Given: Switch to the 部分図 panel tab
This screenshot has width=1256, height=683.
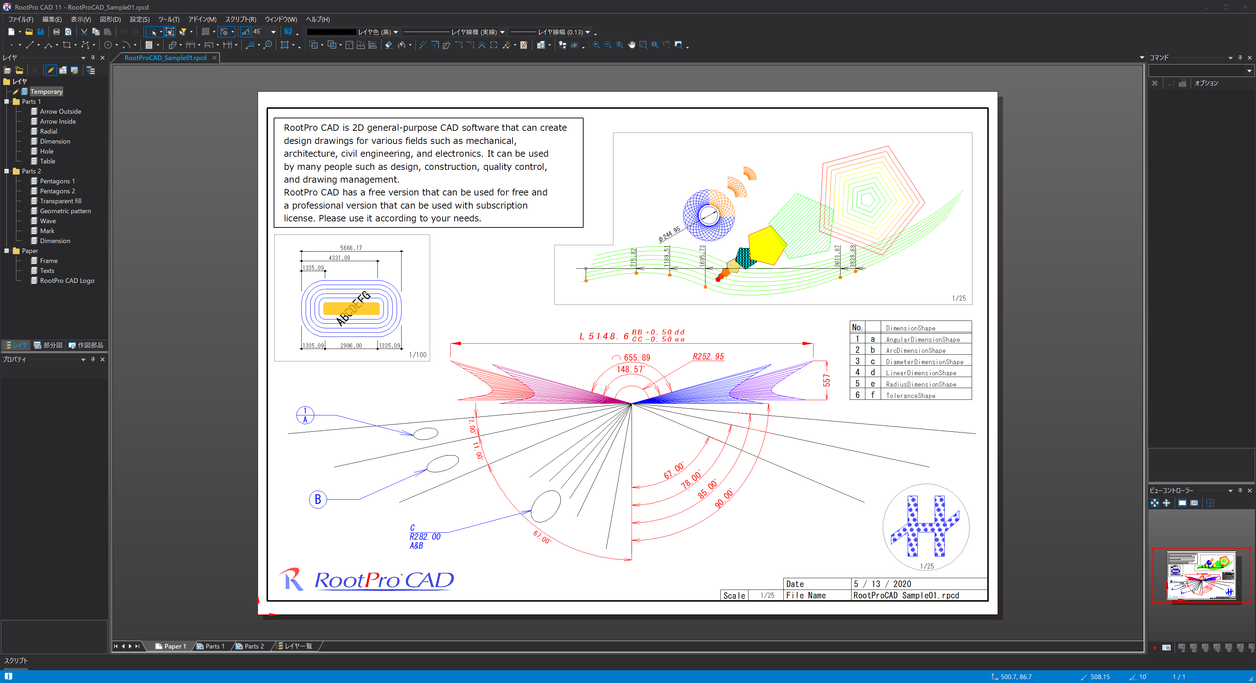Looking at the screenshot, I should (x=48, y=345).
